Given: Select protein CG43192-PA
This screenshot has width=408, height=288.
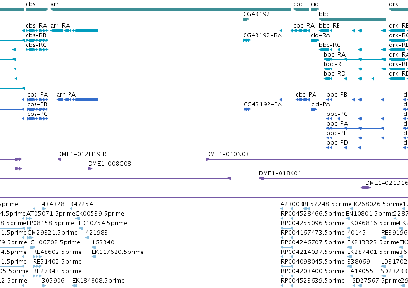Looking at the screenshot, I should point(247,109).
